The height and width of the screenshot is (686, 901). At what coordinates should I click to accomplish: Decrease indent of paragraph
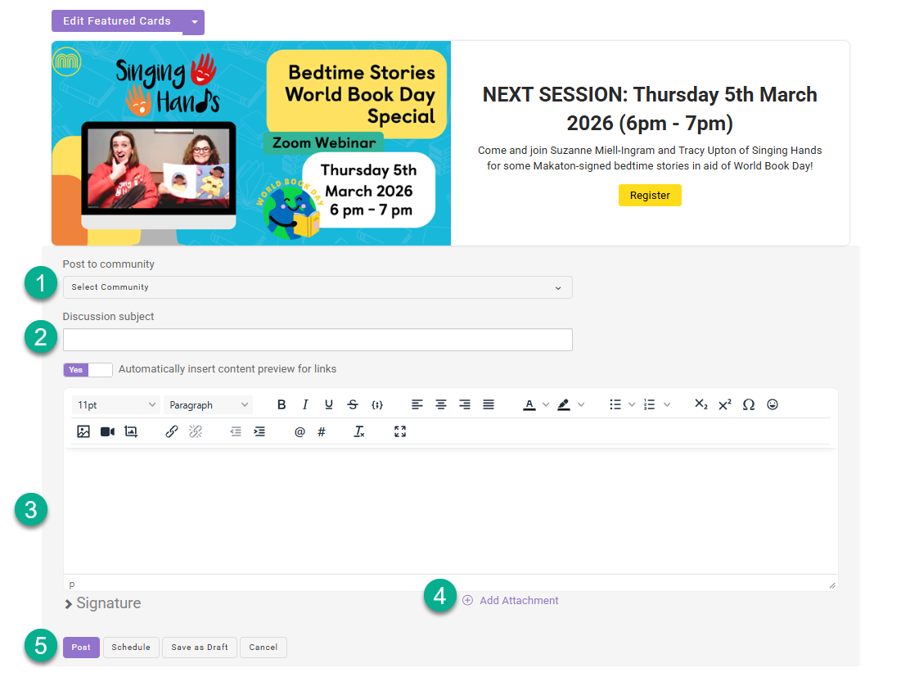(236, 431)
